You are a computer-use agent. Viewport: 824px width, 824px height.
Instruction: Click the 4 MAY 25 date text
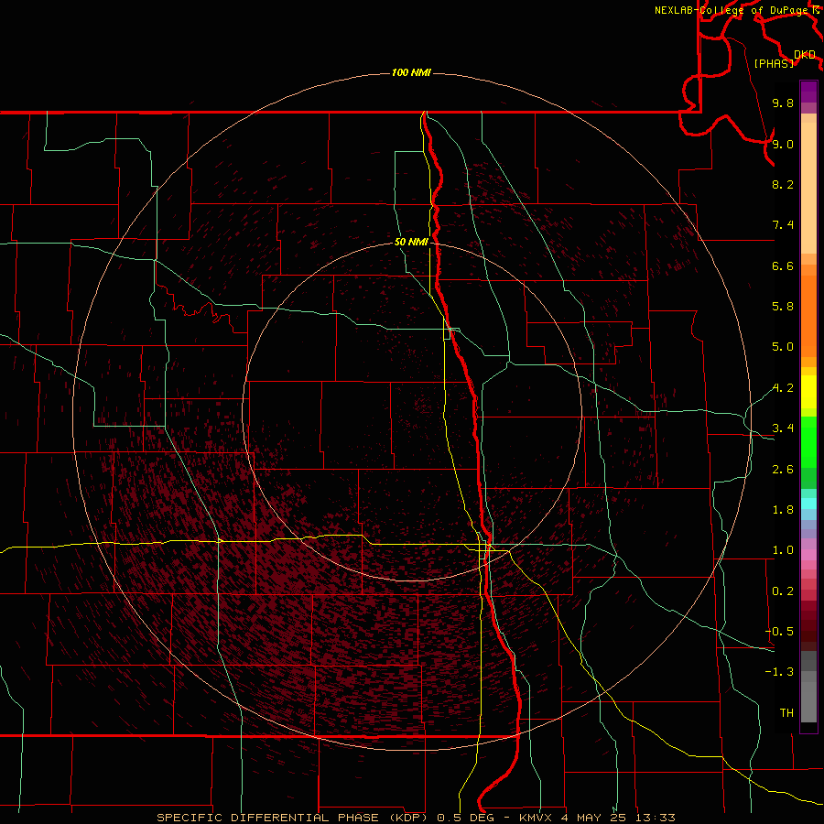coord(595,818)
